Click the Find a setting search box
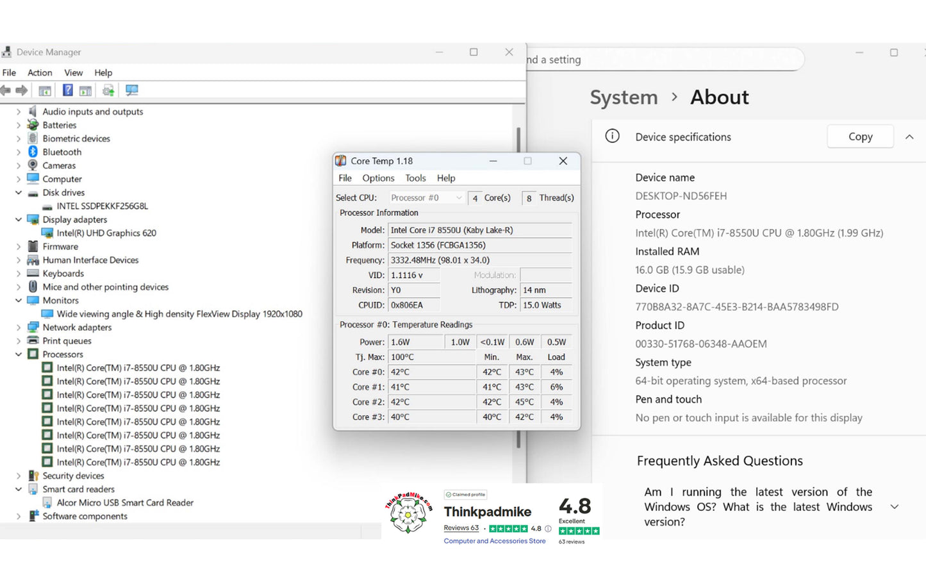 click(665, 60)
